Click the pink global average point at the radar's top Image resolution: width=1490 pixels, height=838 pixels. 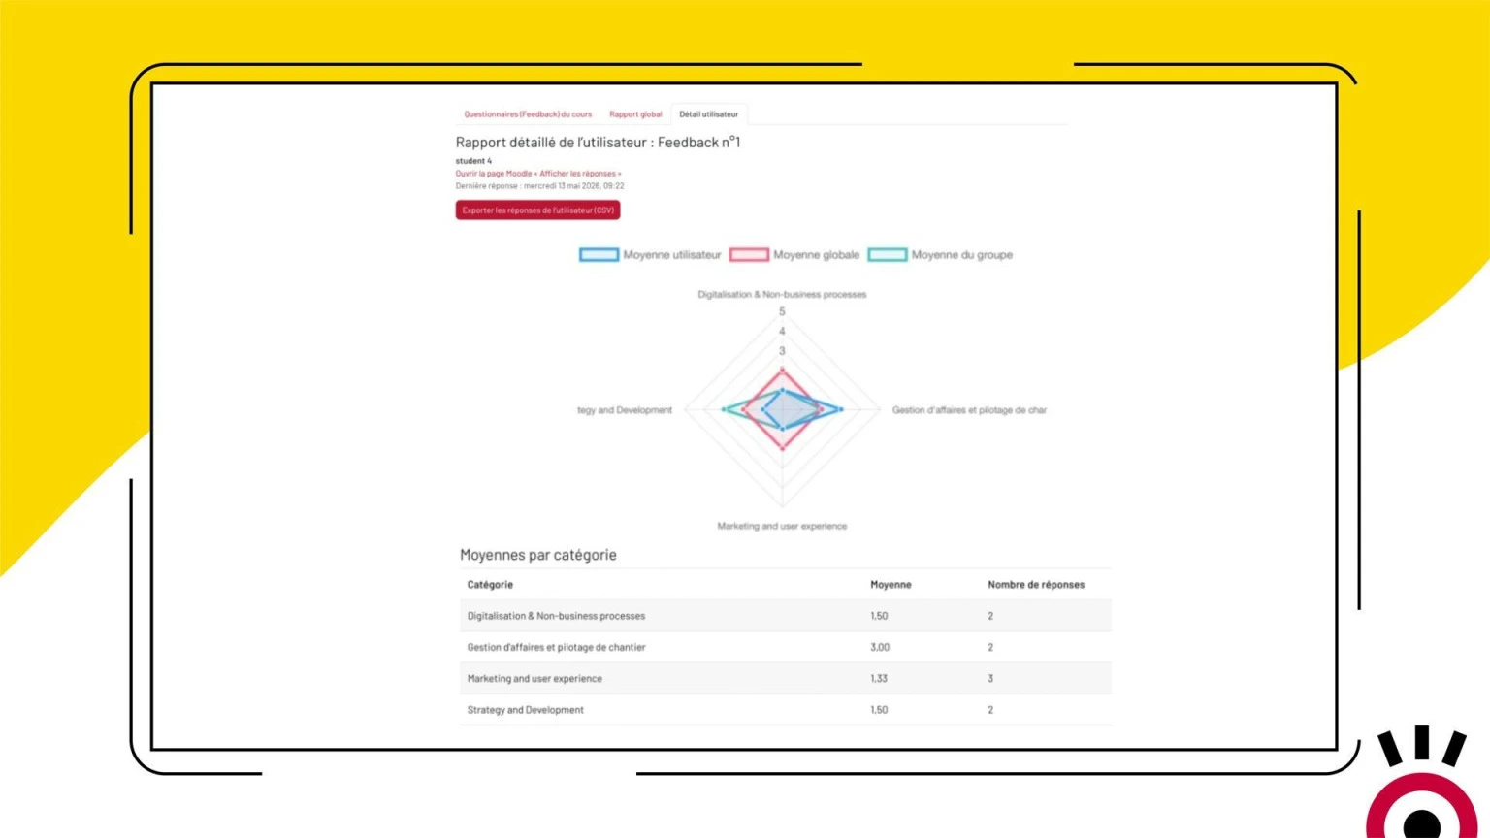click(x=782, y=370)
